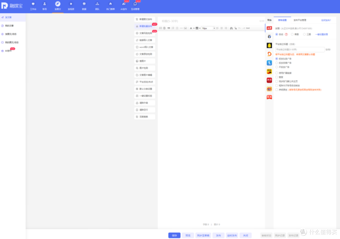Select the last red platform icon

click(269, 97)
